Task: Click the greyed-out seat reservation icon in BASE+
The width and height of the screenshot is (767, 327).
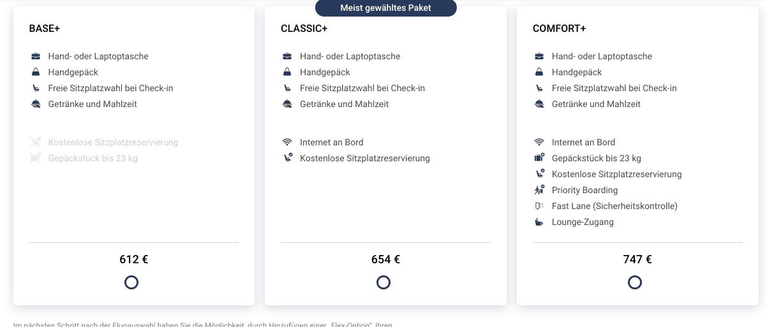Action: coord(36,142)
